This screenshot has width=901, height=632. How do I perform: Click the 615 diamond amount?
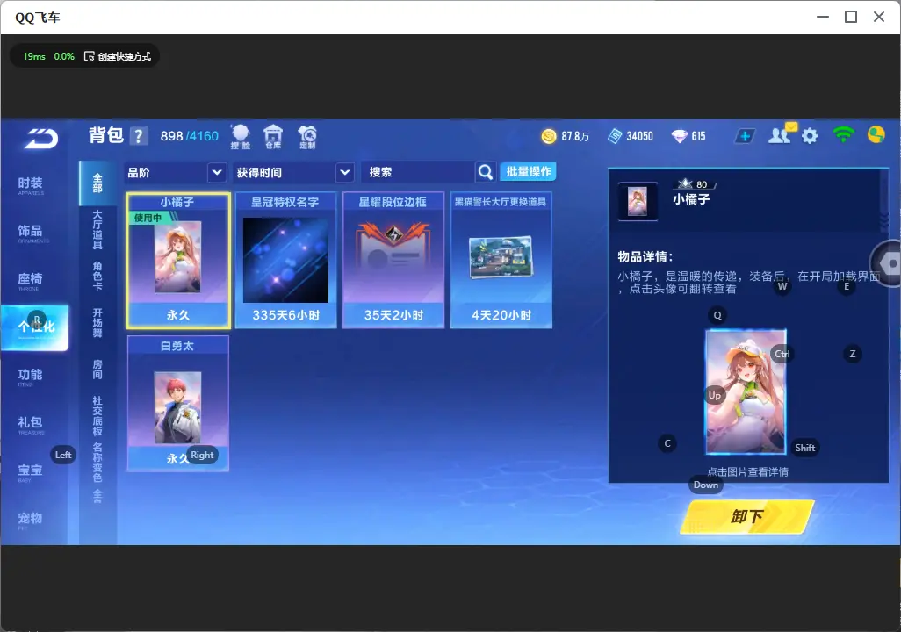[698, 136]
